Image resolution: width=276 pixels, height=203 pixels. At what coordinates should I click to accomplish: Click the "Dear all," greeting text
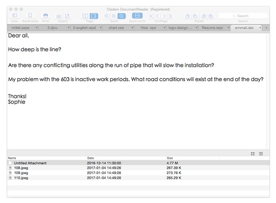click(18, 36)
